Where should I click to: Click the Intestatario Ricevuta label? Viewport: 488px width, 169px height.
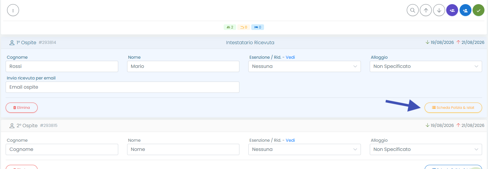250,43
